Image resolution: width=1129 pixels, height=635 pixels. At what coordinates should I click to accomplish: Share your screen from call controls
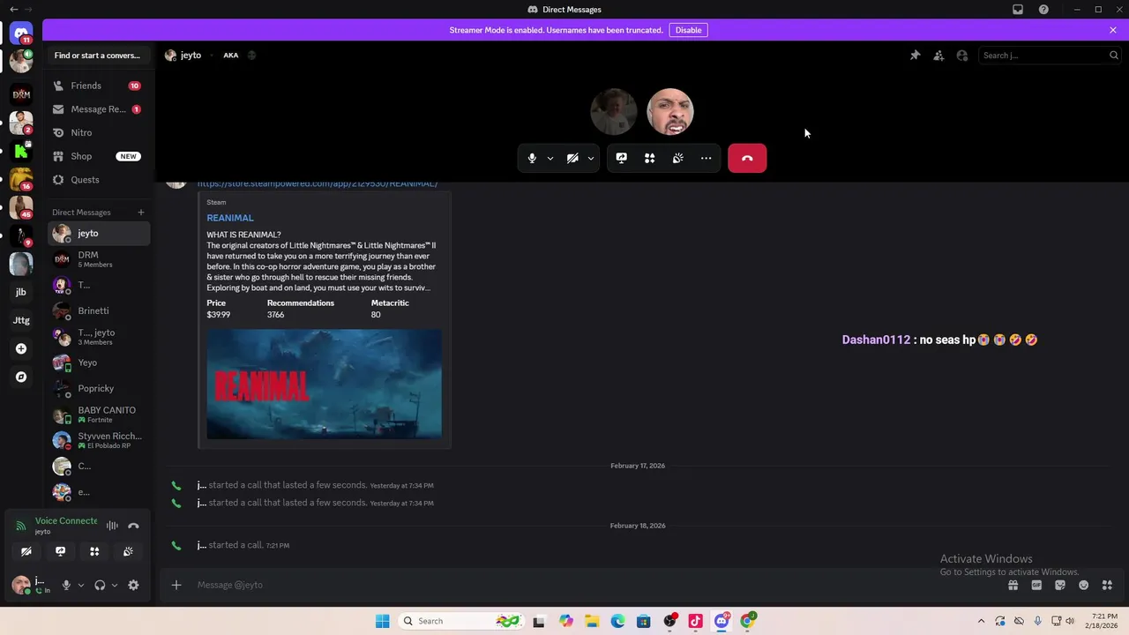tap(621, 159)
